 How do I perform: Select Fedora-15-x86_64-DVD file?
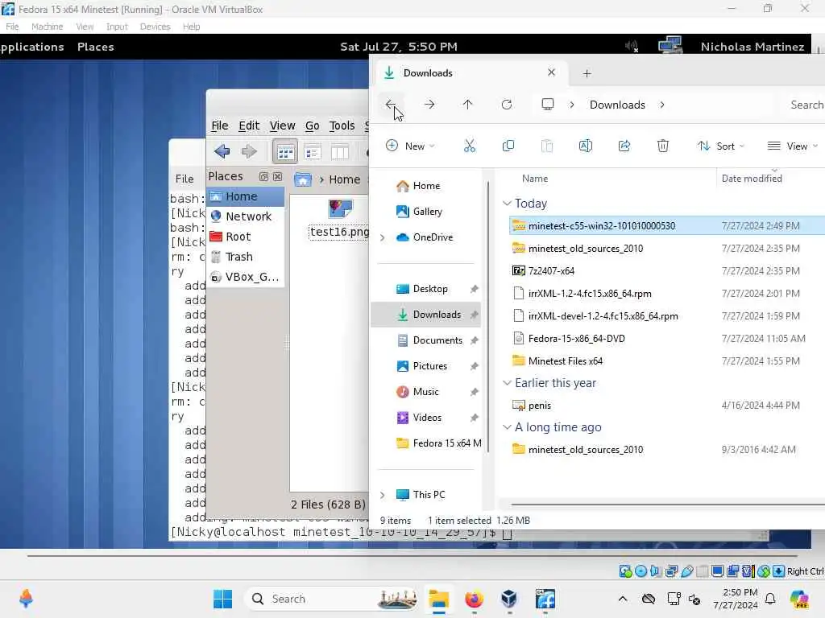click(576, 339)
